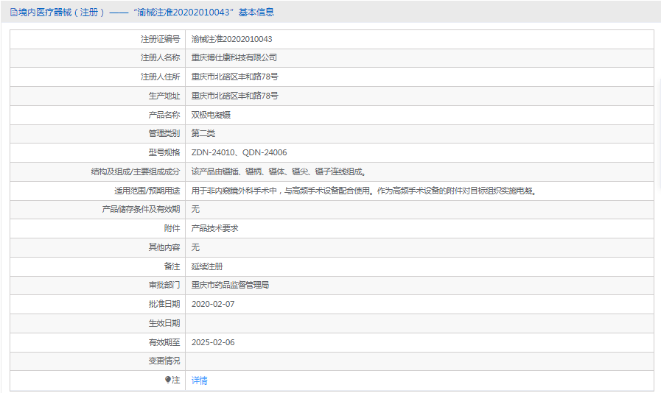Viewport: 661px width, 393px height.
Task: Click the 注册证编号 label
Action: pos(160,39)
